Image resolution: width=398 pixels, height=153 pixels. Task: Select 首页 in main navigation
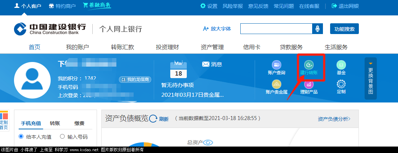(34, 47)
